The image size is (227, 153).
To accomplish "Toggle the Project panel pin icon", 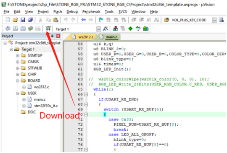I will coord(52,36).
